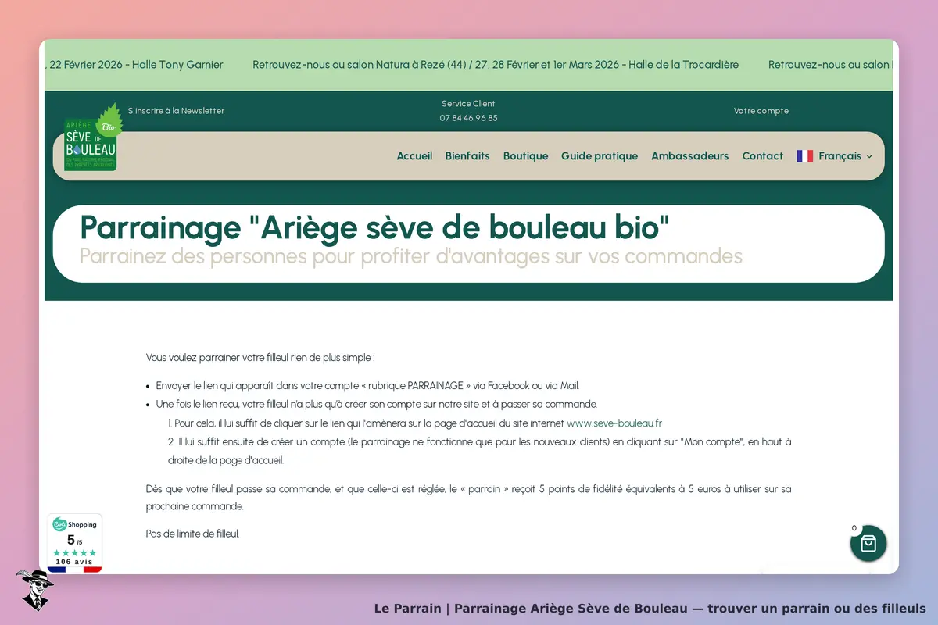Image resolution: width=938 pixels, height=625 pixels.
Task: Open Votre compte link
Action: [761, 111]
